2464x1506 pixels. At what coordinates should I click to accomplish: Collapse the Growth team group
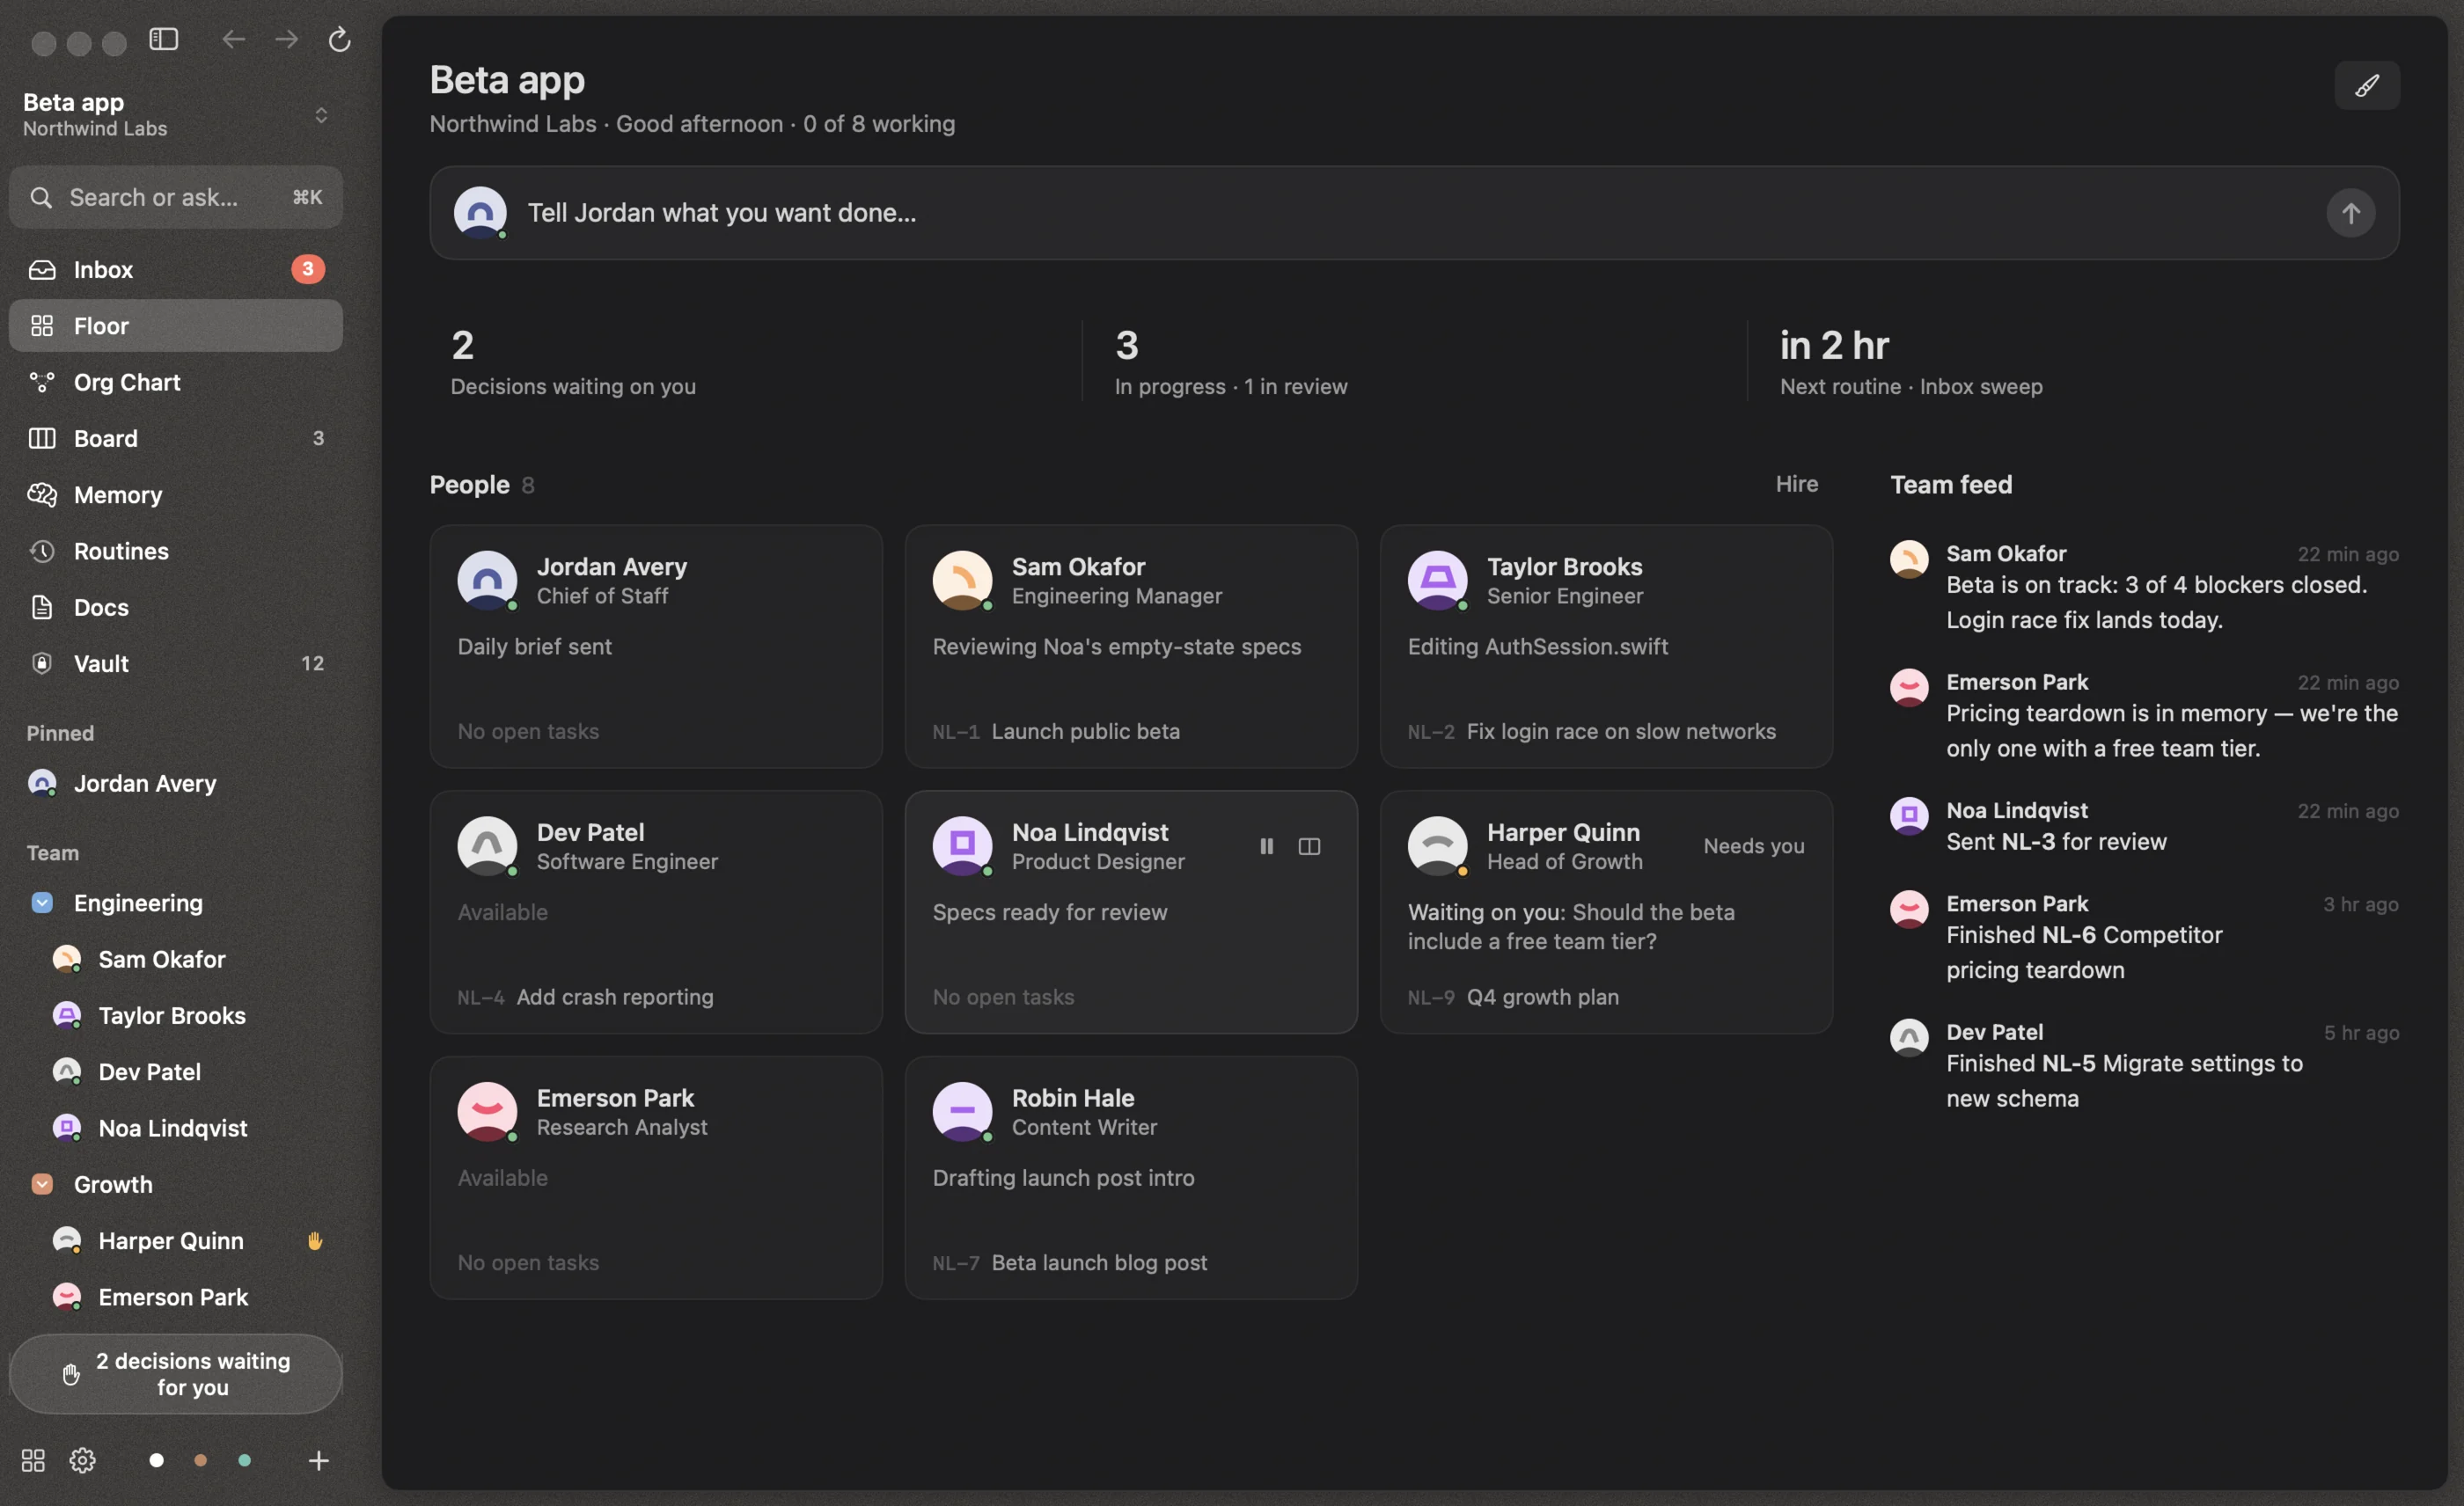coord(42,1184)
